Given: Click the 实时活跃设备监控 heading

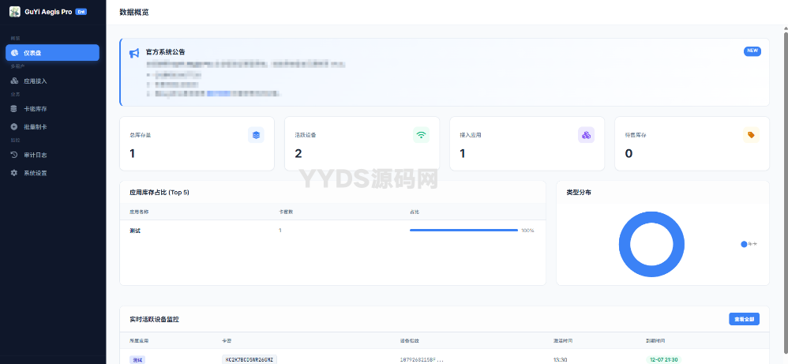Looking at the screenshot, I should [x=154, y=319].
